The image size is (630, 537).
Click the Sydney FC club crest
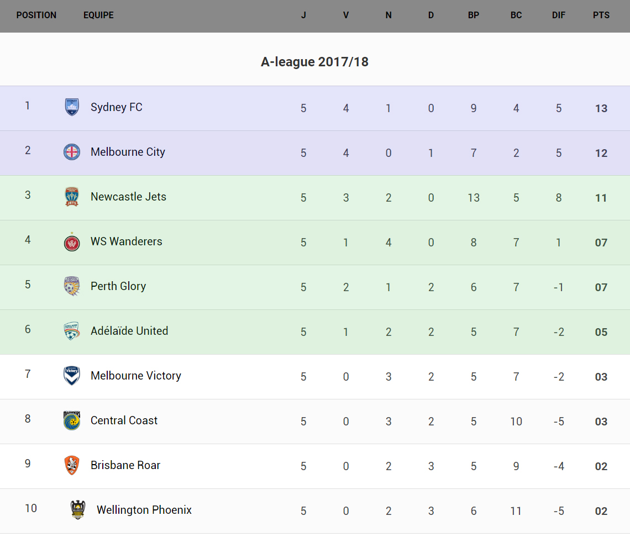point(72,107)
